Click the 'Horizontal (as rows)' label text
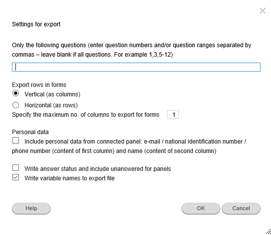Screen dimensions: 271x235 point(51,105)
